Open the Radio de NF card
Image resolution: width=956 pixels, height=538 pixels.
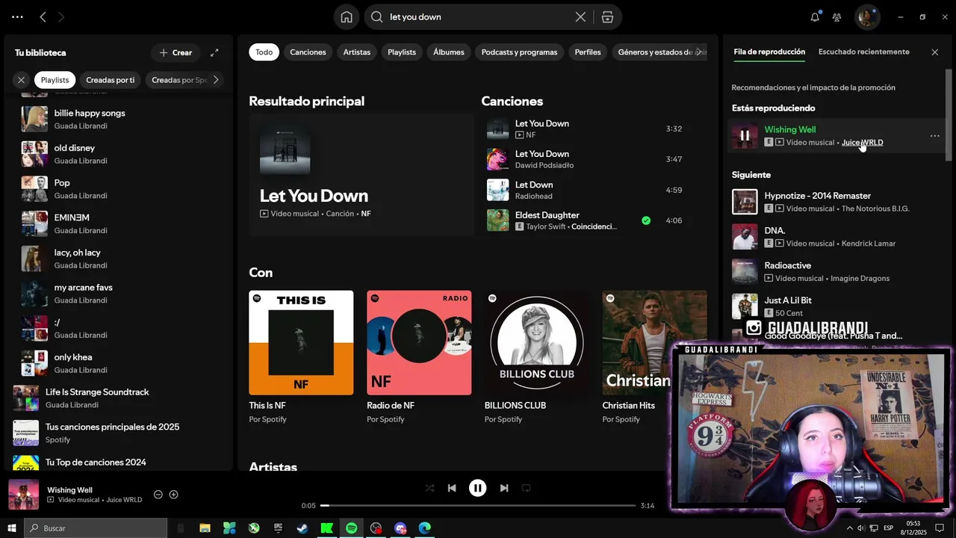click(419, 358)
